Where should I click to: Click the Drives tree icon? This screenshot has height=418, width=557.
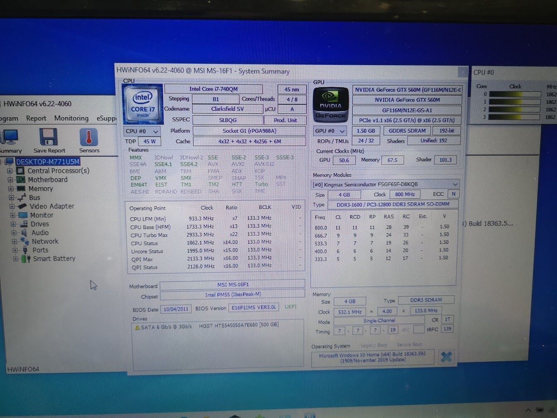coord(24,224)
